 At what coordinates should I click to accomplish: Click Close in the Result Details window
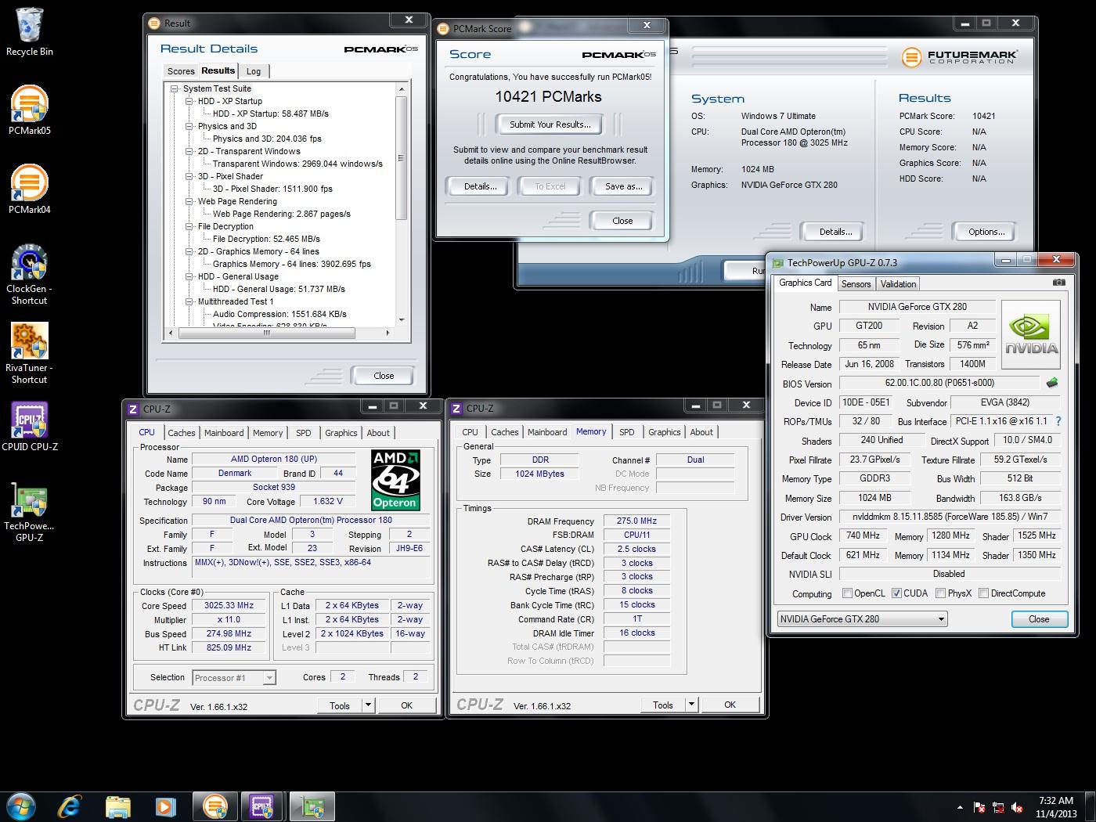[x=384, y=376]
